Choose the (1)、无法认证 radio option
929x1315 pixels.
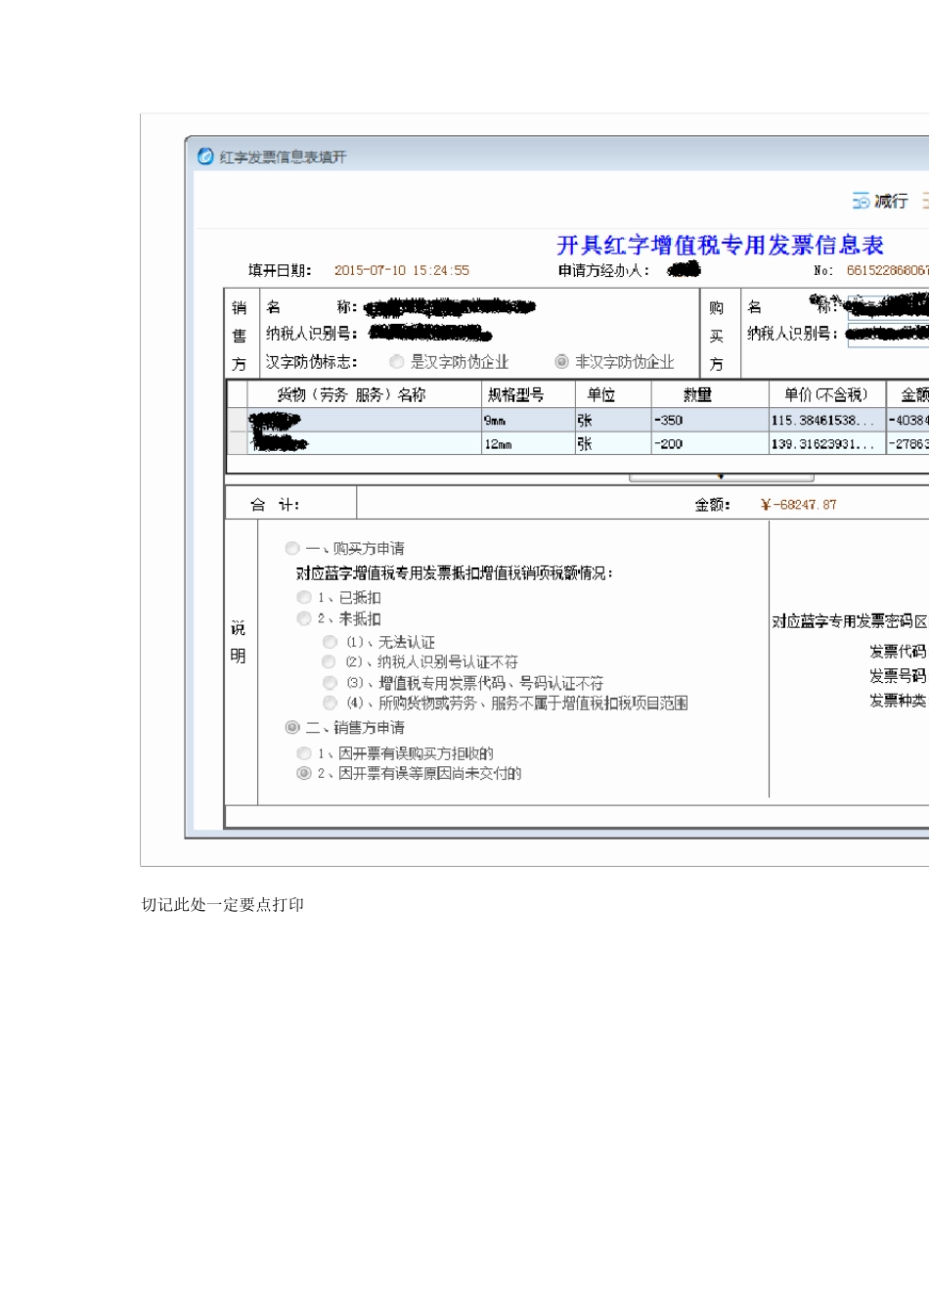[x=330, y=642]
